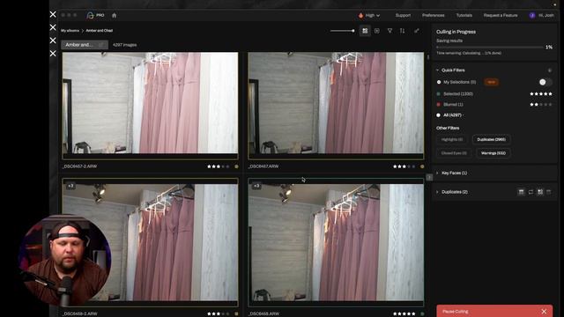Adjust the thumbnail size slider
This screenshot has height=317, width=564.
(x=343, y=31)
